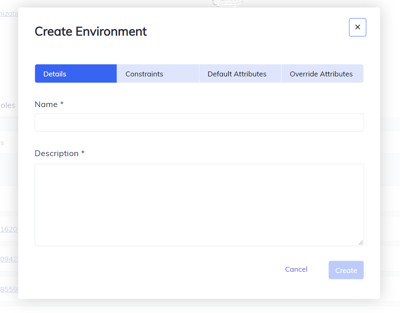This screenshot has height=313, width=400.
Task: Open the ID link starting with 1620
Action: point(9,229)
